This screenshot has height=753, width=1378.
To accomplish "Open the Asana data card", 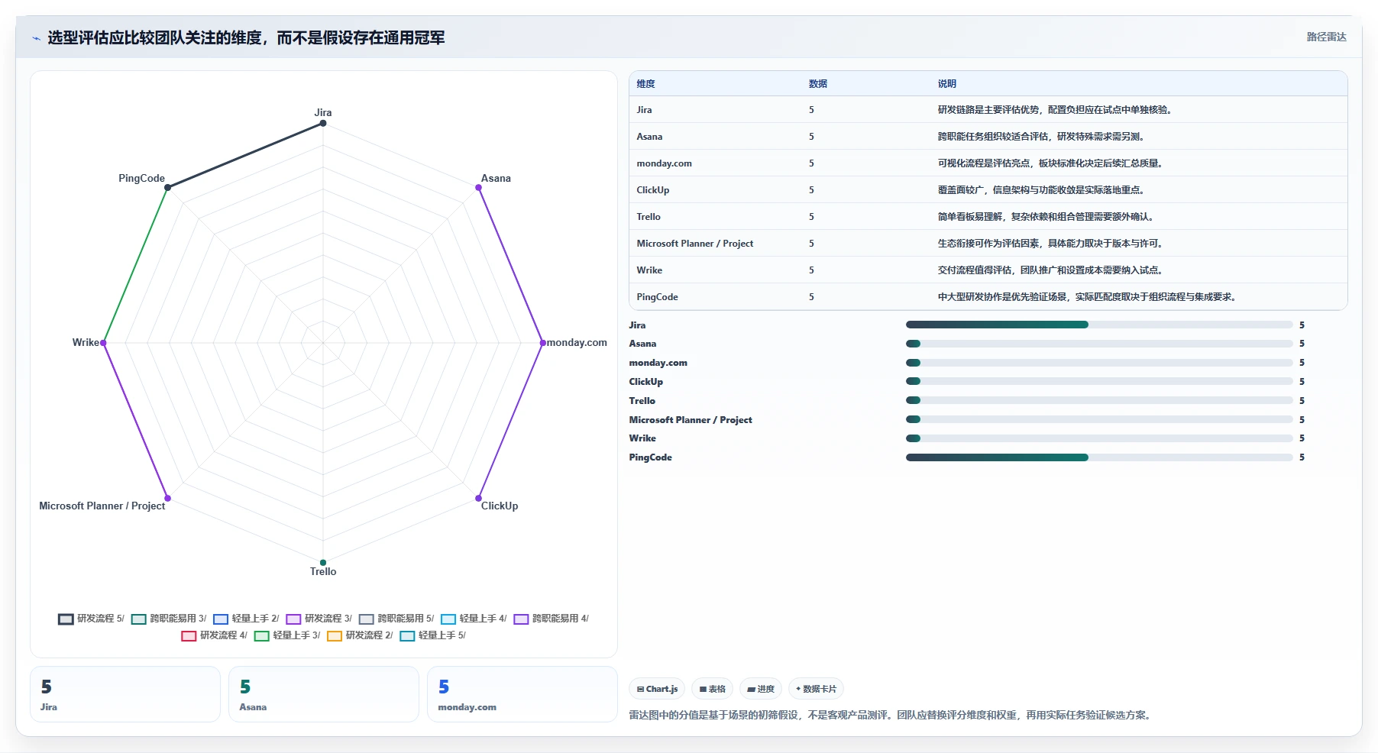I will pos(324,694).
